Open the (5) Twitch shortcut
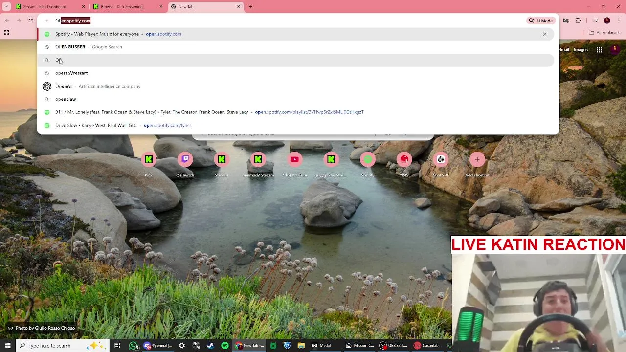 click(x=185, y=164)
